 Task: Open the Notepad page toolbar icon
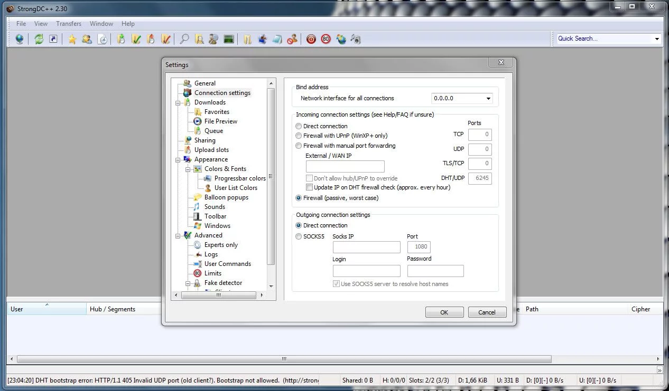pos(277,39)
